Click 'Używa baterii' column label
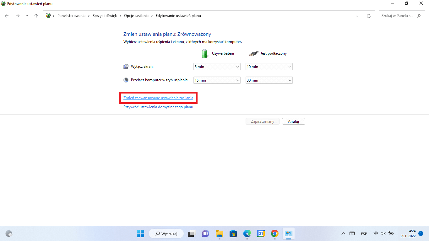The image size is (429, 241). click(223, 53)
